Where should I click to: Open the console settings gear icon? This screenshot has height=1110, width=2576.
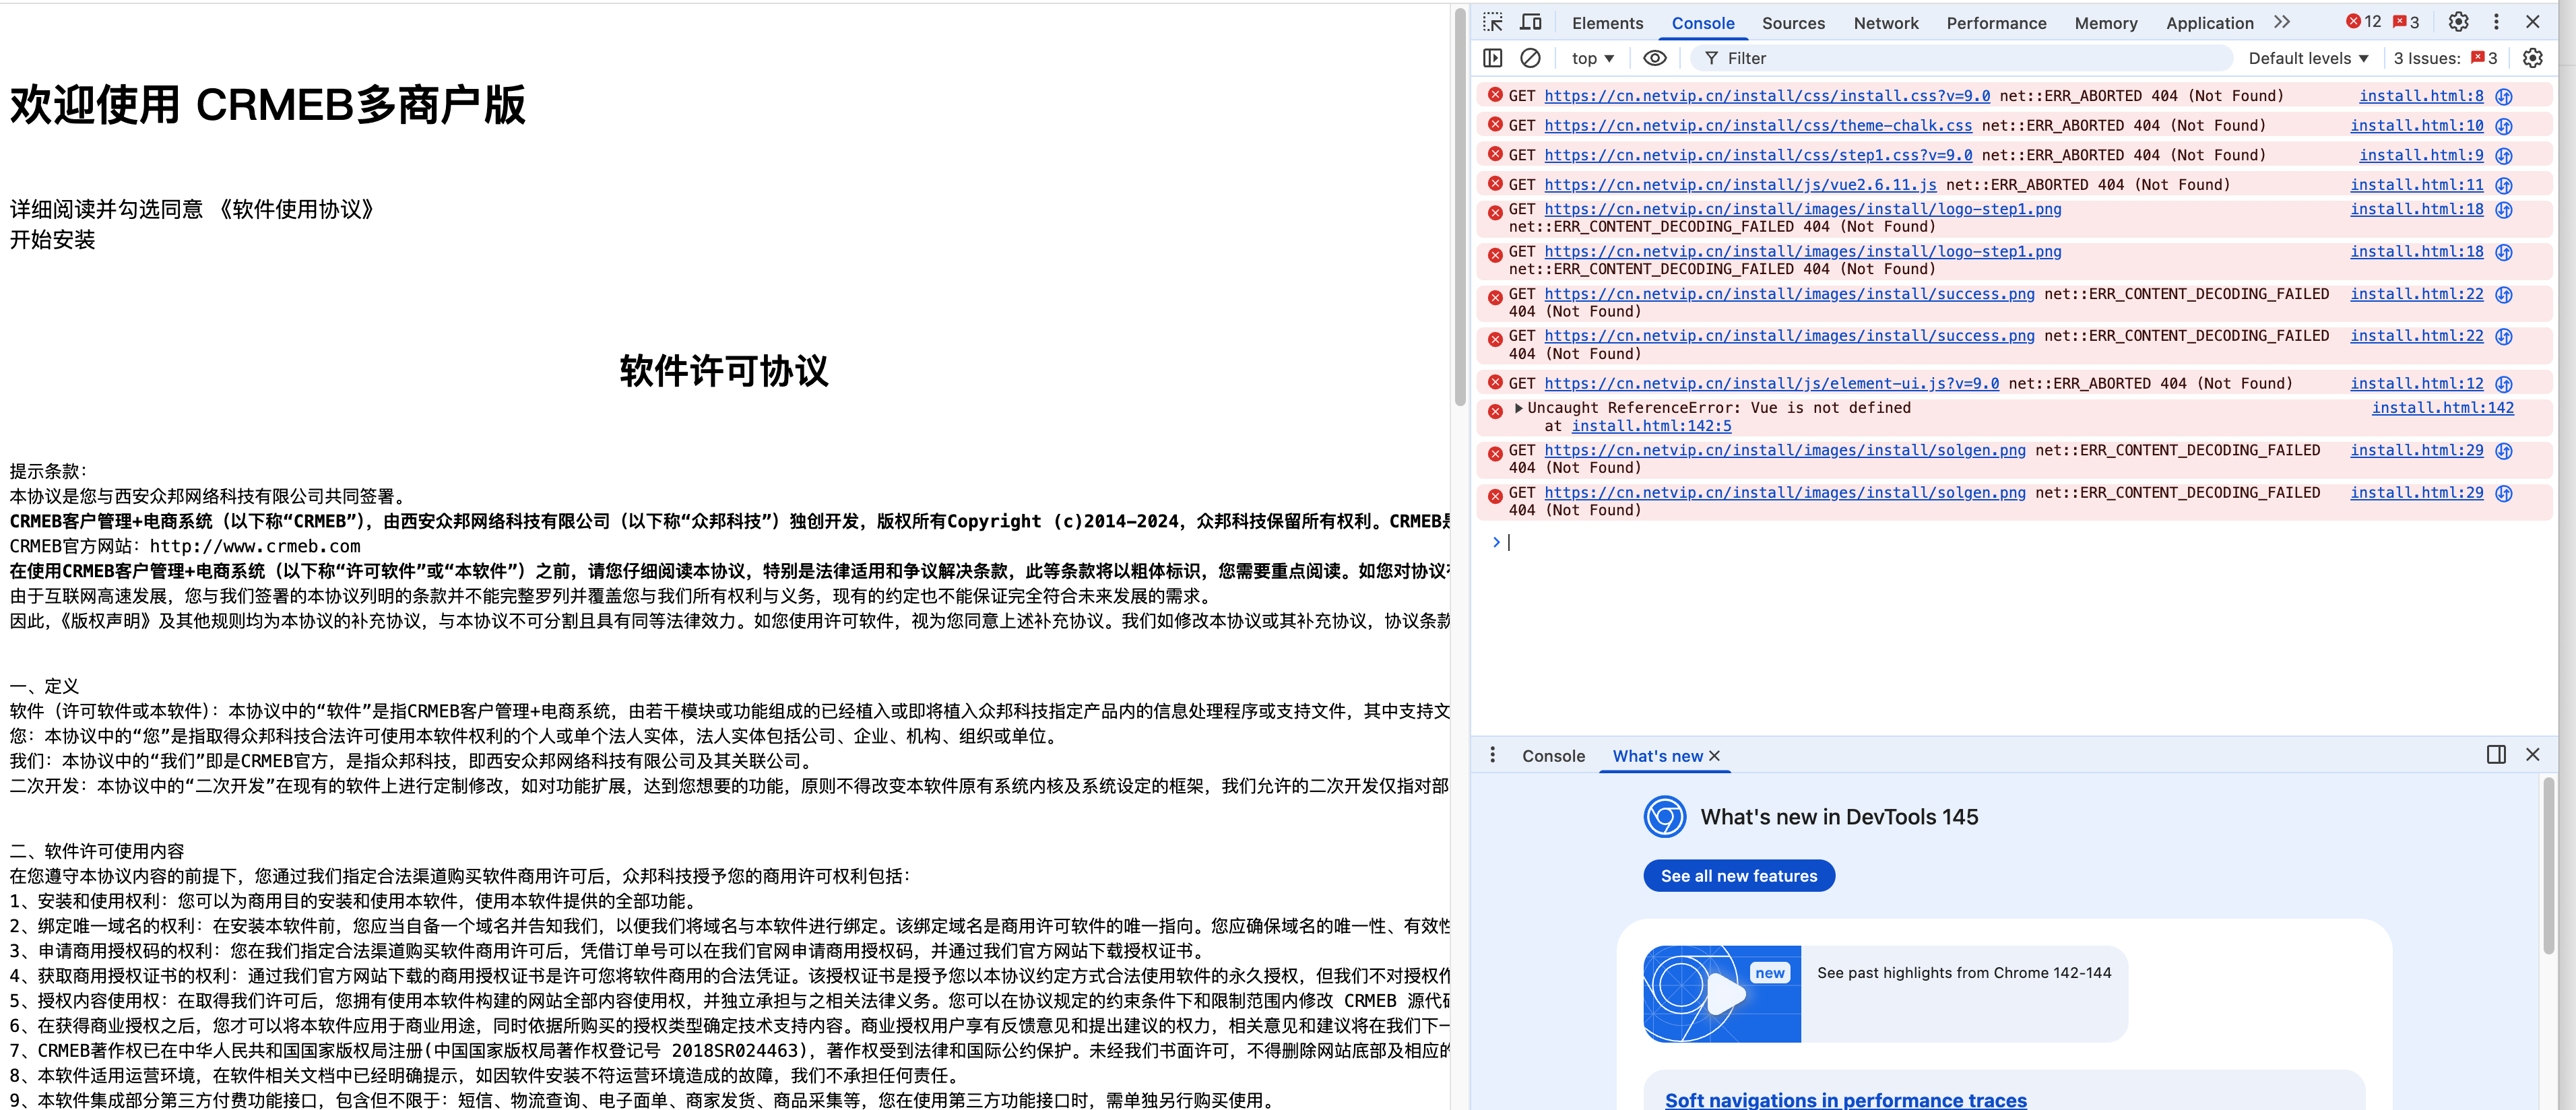2532,58
